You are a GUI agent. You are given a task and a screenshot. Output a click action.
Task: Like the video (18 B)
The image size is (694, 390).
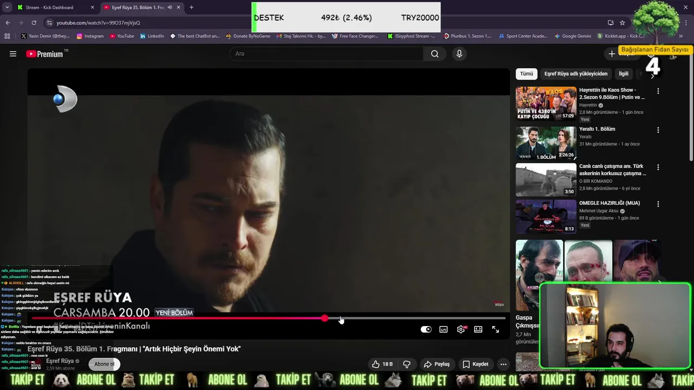382,364
